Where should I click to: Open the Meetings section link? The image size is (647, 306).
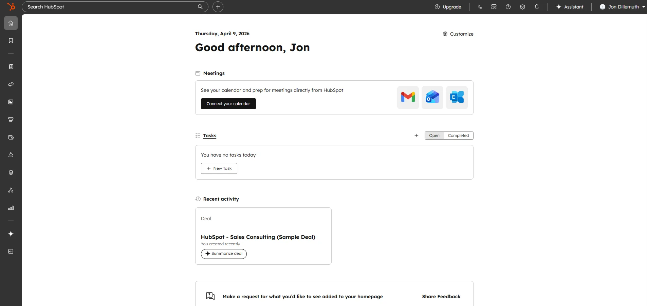pos(214,73)
